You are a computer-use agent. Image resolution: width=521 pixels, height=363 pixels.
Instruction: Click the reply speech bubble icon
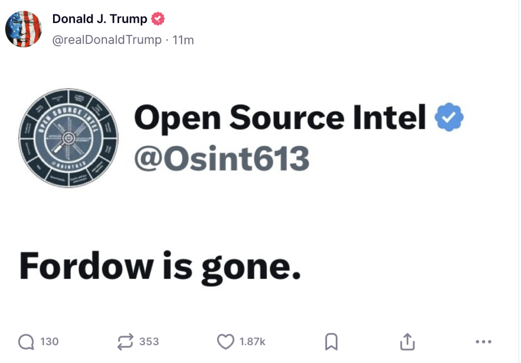tap(27, 342)
